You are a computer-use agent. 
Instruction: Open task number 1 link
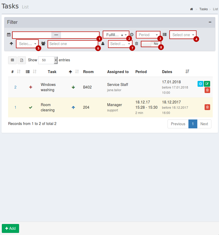pos(15,107)
